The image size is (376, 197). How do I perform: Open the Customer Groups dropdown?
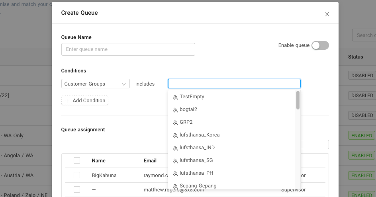point(95,84)
